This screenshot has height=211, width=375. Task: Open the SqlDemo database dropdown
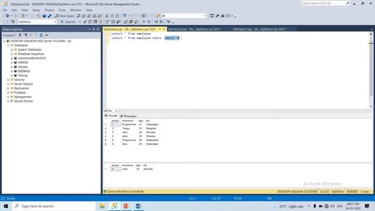pyautogui.click(x=55, y=22)
